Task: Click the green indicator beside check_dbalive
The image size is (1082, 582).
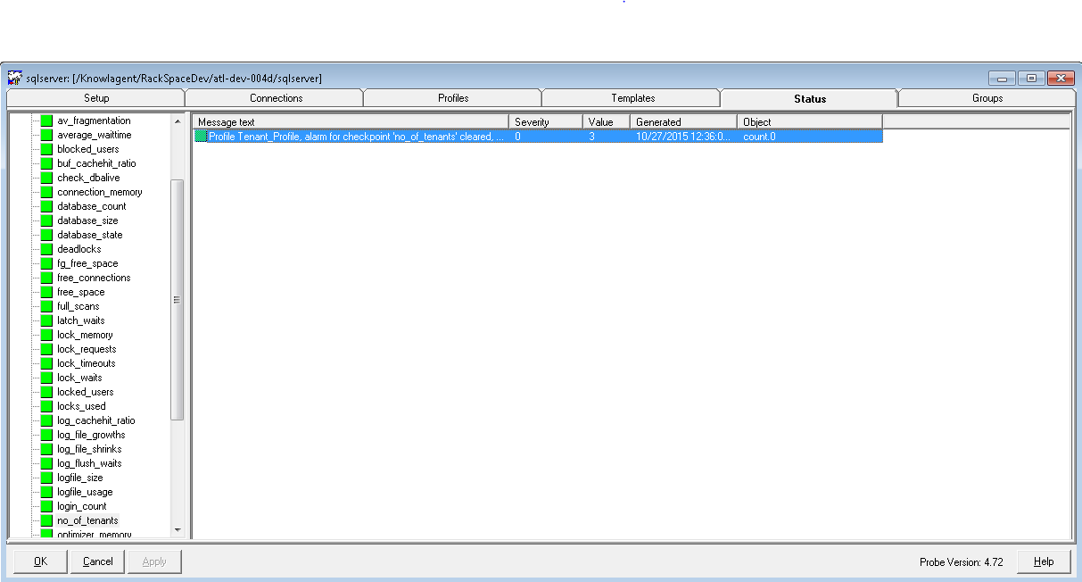Action: [46, 177]
